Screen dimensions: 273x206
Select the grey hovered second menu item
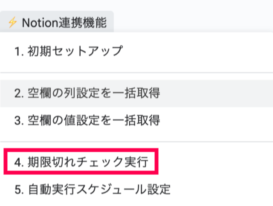87,93
